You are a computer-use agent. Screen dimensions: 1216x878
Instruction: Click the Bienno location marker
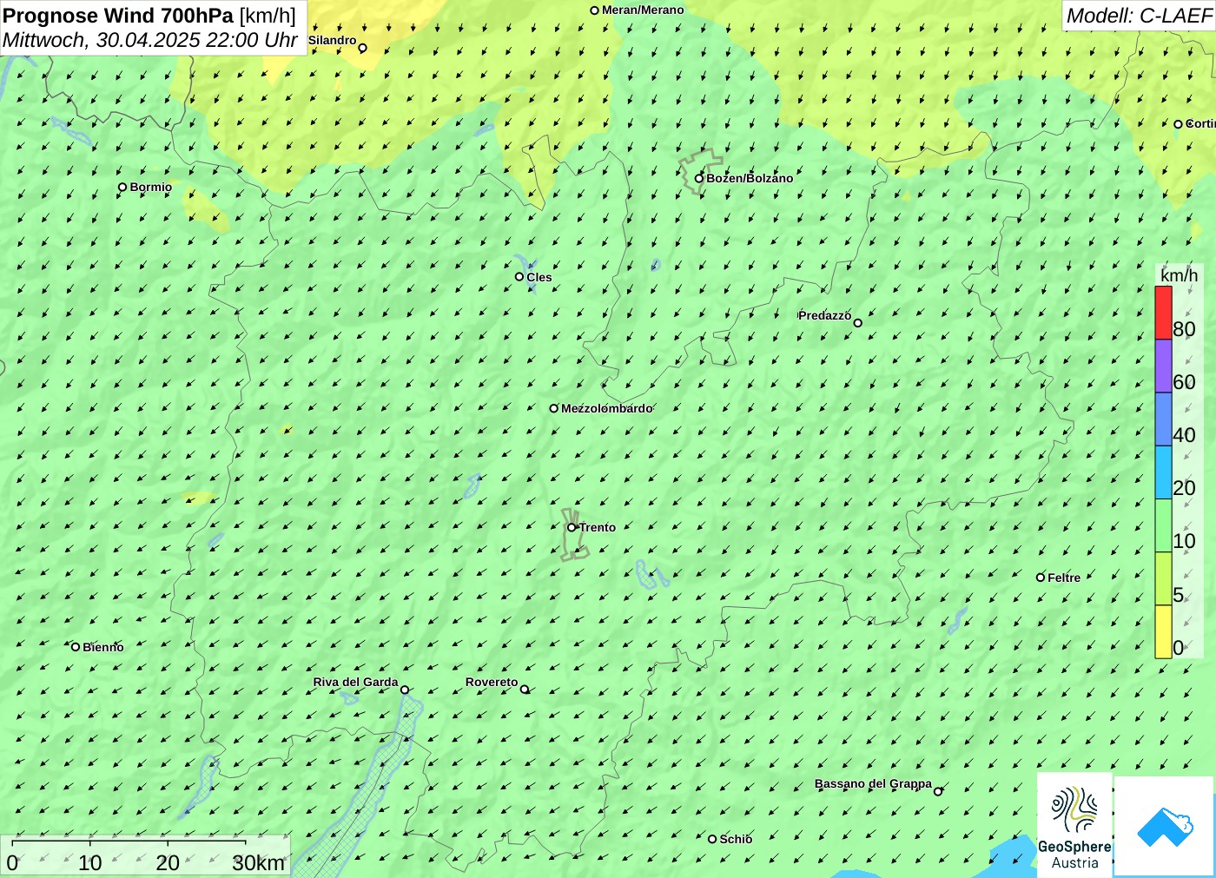point(76,647)
